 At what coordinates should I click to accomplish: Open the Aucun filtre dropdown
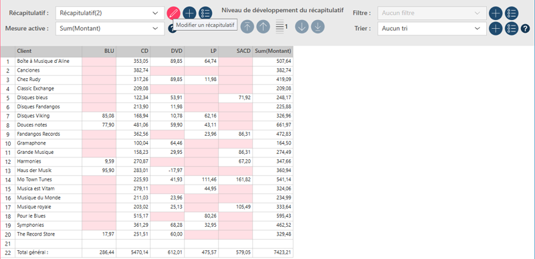coord(432,13)
